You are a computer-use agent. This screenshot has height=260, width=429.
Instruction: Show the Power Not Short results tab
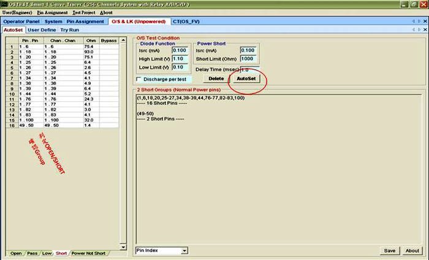point(88,253)
